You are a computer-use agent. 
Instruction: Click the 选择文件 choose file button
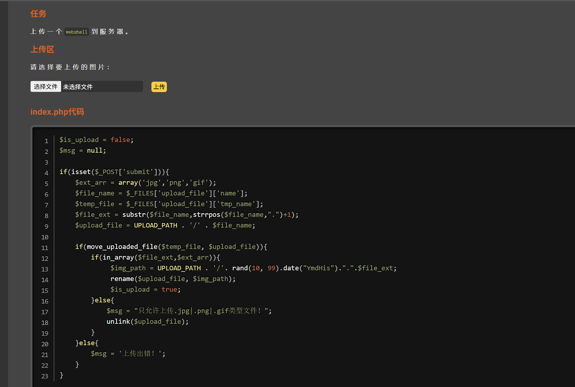click(x=46, y=86)
